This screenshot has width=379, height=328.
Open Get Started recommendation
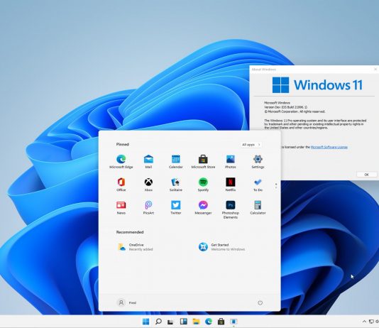point(221,247)
